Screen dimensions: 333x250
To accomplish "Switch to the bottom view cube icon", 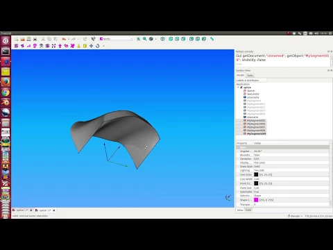I will [198, 39].
